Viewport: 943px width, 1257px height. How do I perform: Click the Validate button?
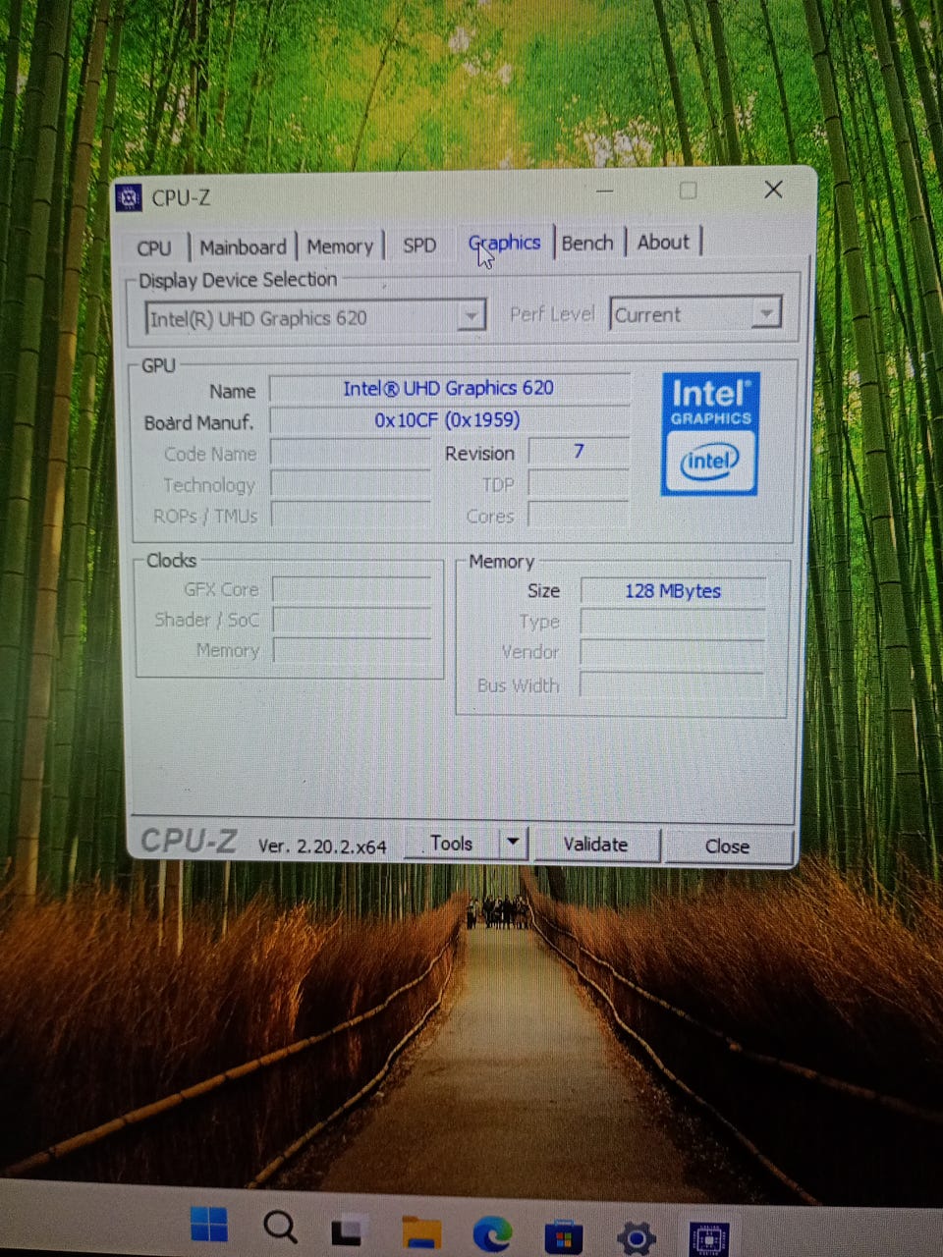click(595, 845)
